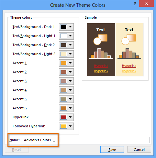This screenshot has height=158, width=156.
Task: Click the Accent 6 label
Action: tap(19, 108)
